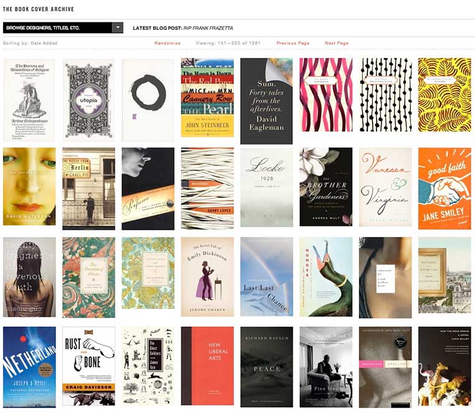
Task: Select the John Steinbeck short novels cover
Action: coord(207,98)
